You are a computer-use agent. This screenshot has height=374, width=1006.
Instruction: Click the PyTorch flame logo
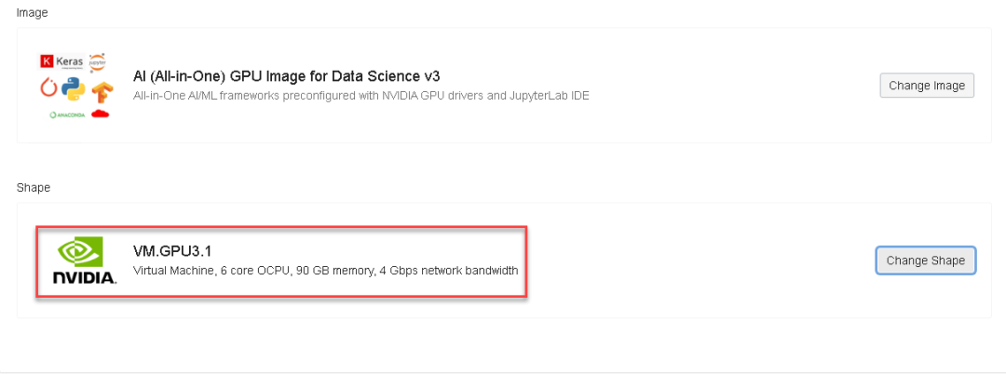[x=48, y=87]
